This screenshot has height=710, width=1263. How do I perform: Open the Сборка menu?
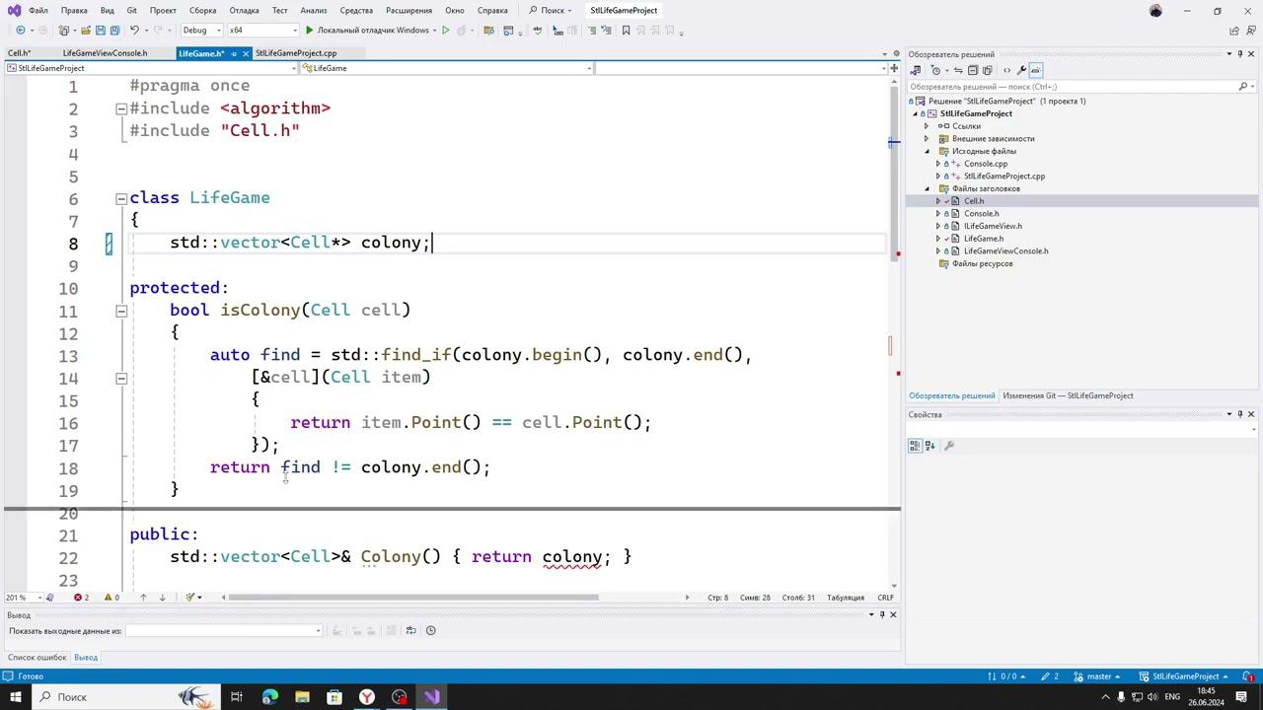tap(202, 11)
